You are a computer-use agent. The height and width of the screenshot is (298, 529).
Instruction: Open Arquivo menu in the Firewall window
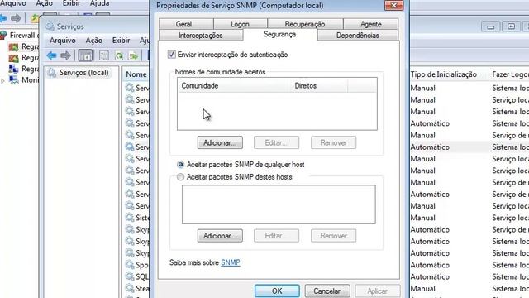[13, 3]
